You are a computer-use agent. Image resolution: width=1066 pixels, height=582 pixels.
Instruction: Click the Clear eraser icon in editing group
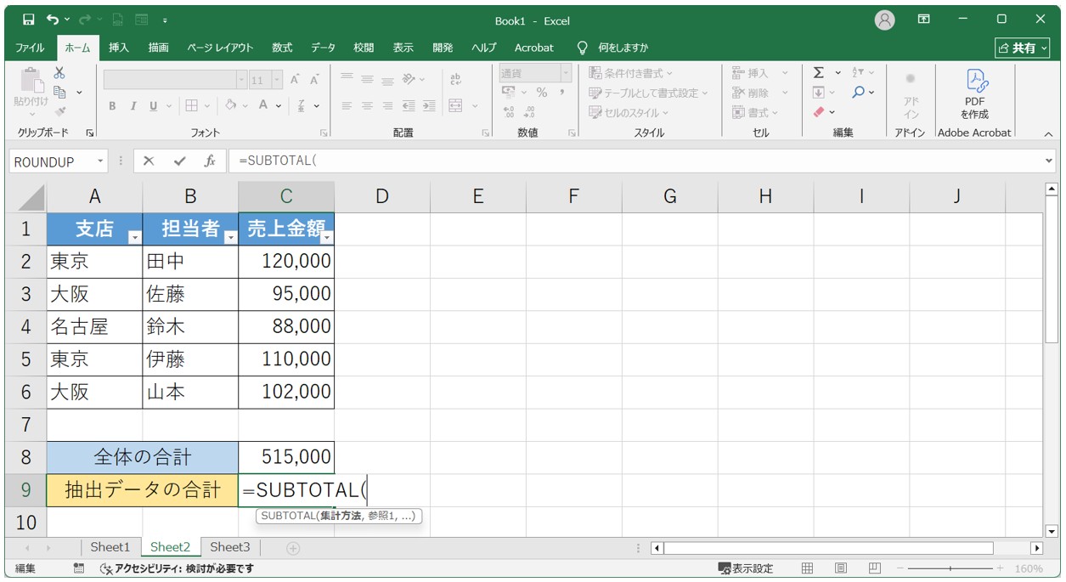point(819,112)
